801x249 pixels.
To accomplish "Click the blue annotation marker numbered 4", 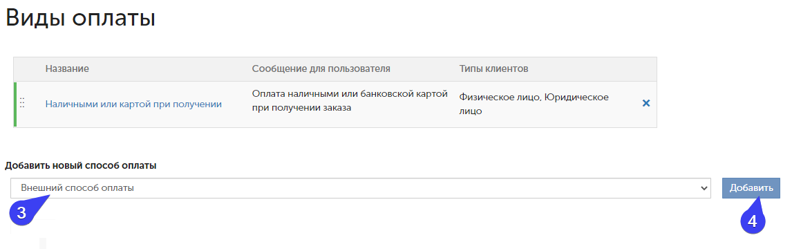I will pos(752,221).
